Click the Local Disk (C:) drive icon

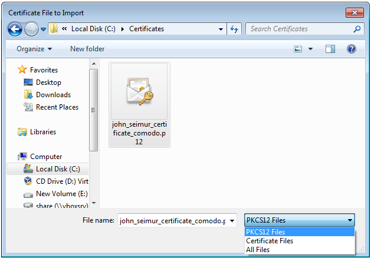(x=28, y=168)
